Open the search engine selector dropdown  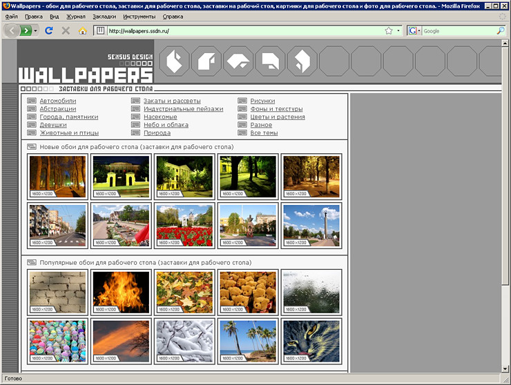414,31
